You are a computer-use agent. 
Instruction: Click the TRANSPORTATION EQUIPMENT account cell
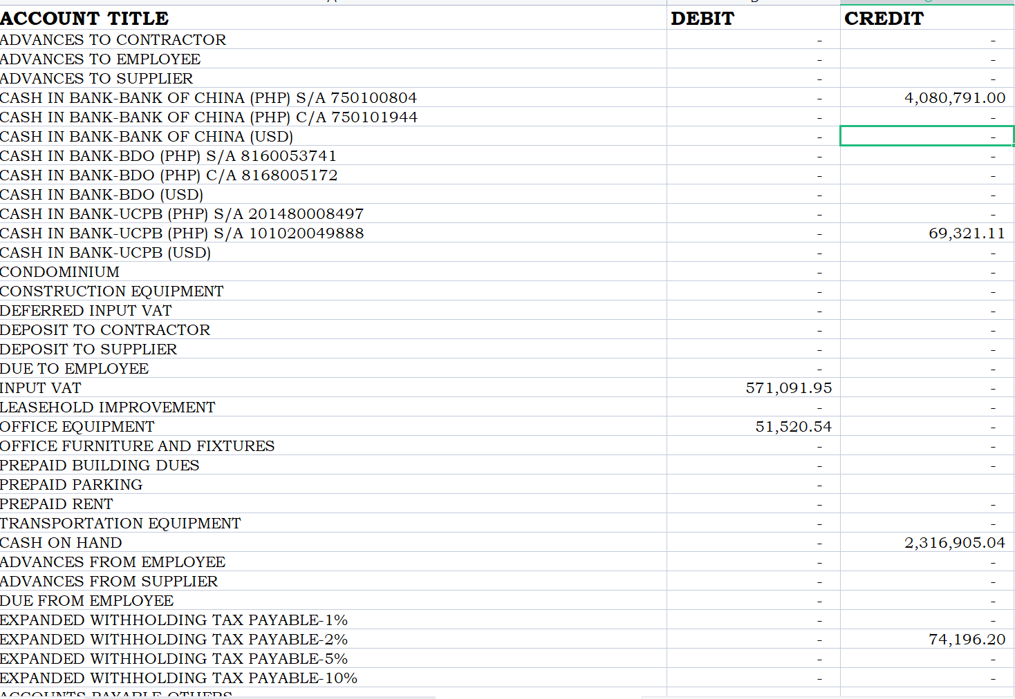coord(333,523)
